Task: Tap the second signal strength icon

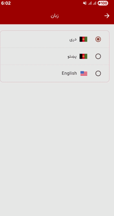Action: [x=94, y=3]
